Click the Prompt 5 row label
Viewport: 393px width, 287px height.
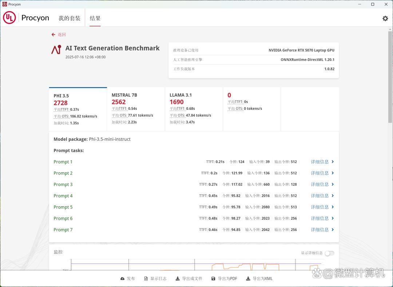pos(63,207)
